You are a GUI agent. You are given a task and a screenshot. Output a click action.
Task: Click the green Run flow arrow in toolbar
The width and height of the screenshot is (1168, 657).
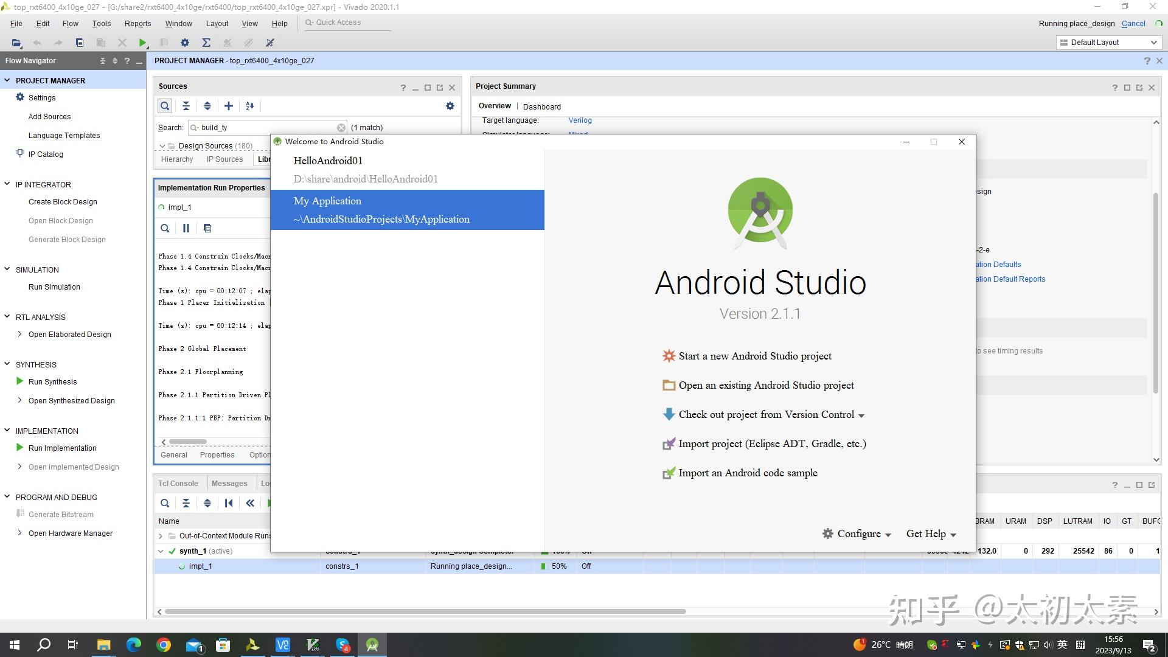click(142, 43)
